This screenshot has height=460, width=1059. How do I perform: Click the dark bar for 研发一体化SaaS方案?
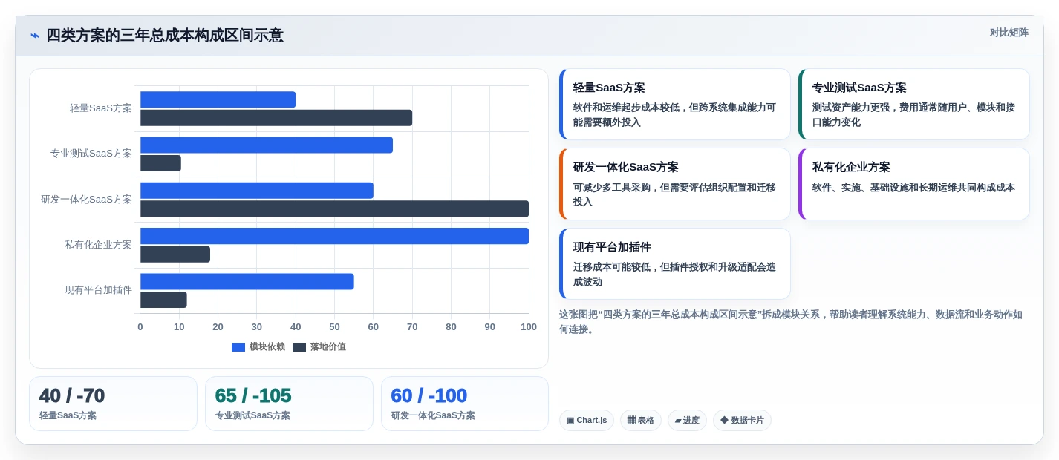[334, 208]
